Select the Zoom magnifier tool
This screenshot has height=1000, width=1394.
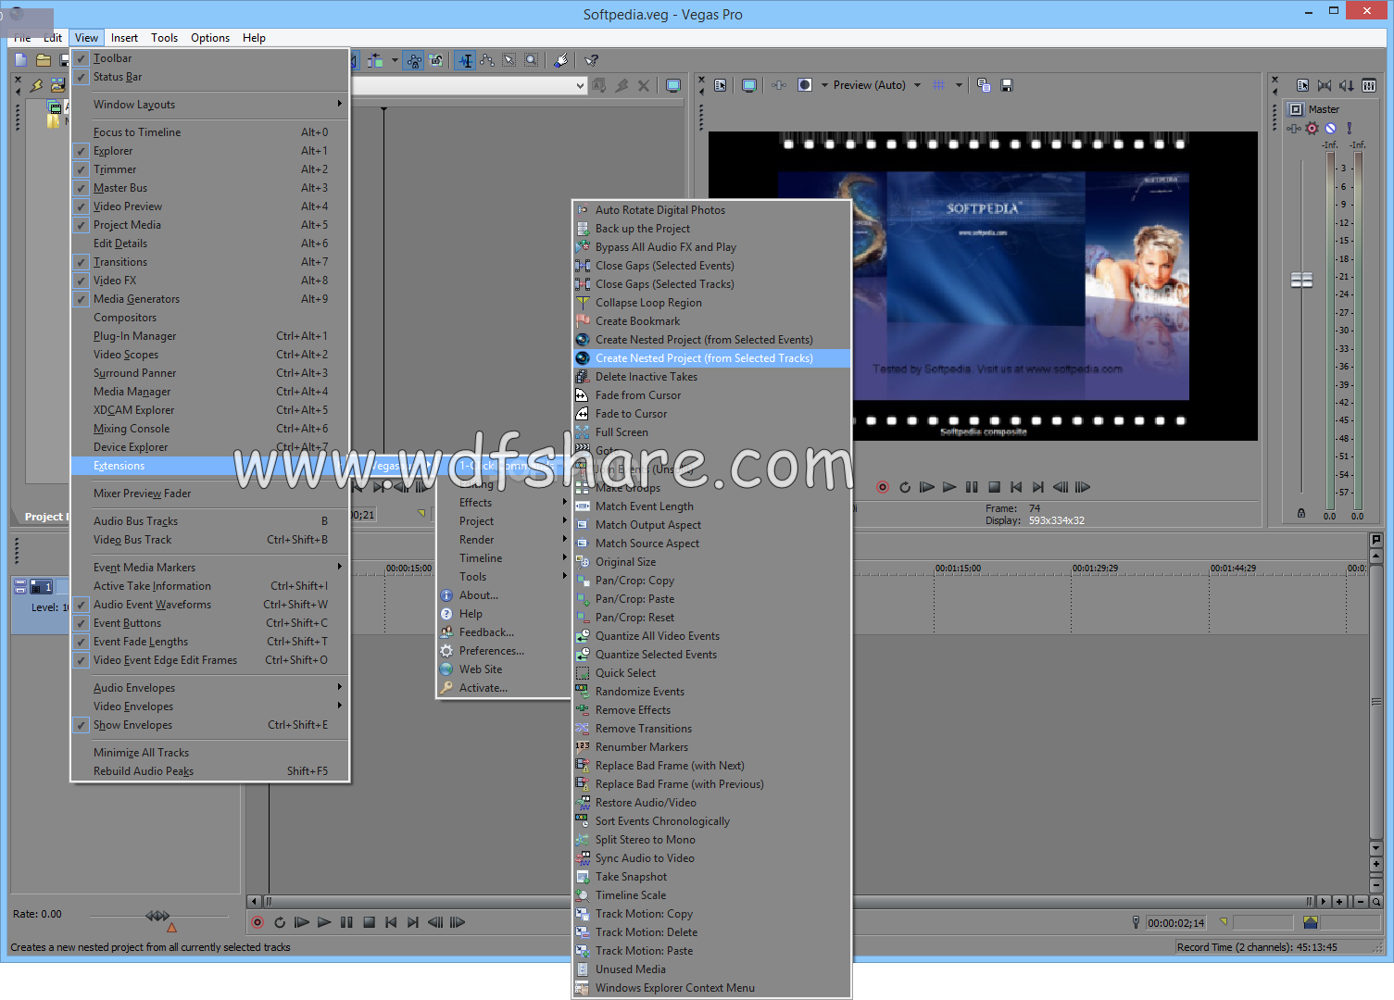click(531, 61)
